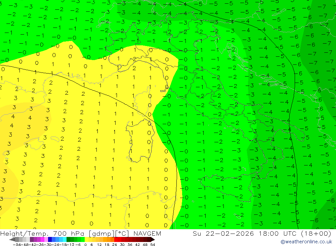The height and width of the screenshot is (246, 336).
Task: Click the 18:00 UTC (18+00) time label
Action: [x=295, y=233]
